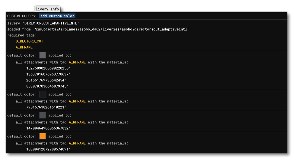Open the third dark gray color swatch

[43, 115]
